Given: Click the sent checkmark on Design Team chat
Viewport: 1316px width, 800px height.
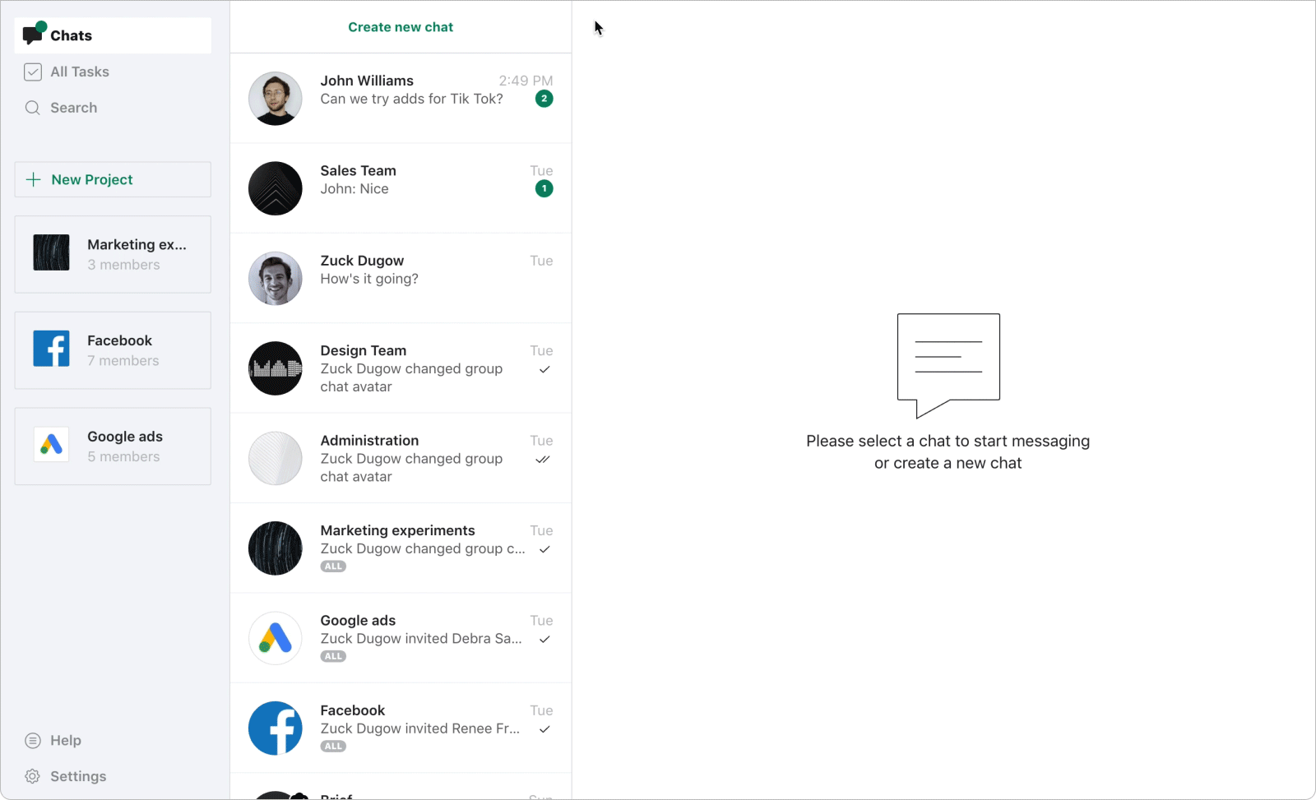Looking at the screenshot, I should click(544, 369).
